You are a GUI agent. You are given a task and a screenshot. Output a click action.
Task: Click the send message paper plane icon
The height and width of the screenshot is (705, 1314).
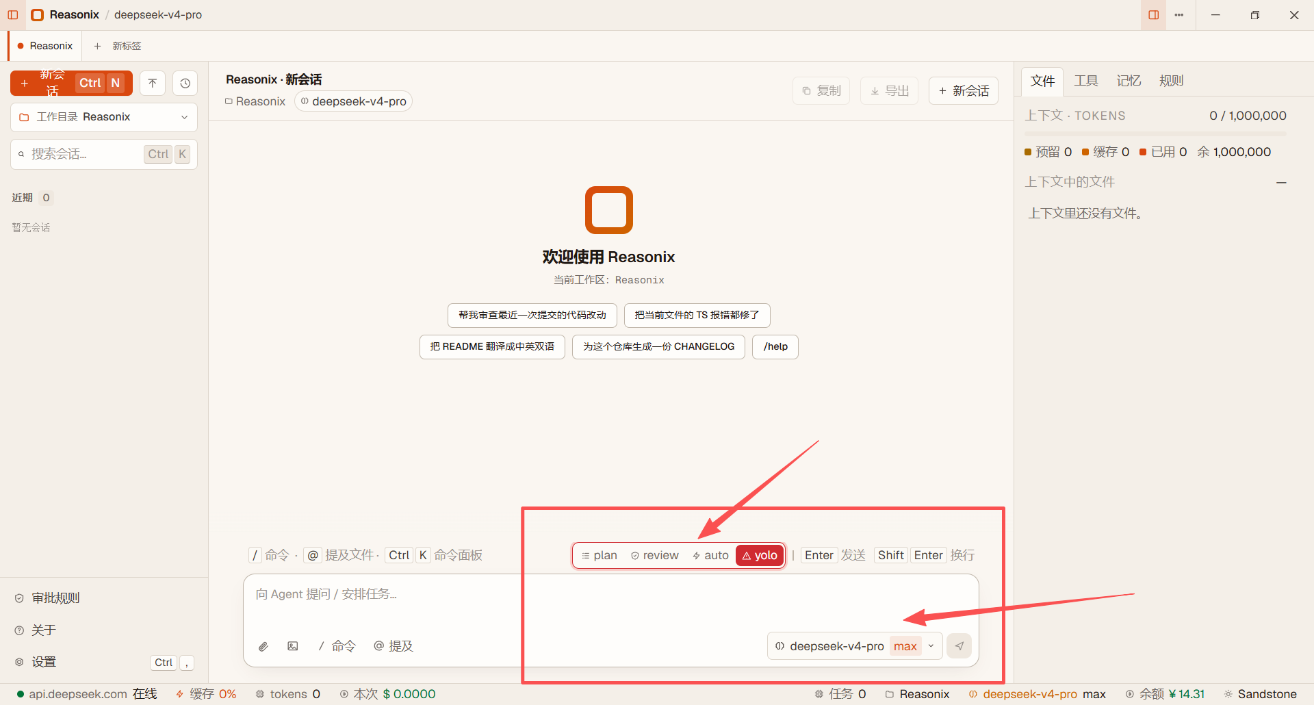pos(959,646)
